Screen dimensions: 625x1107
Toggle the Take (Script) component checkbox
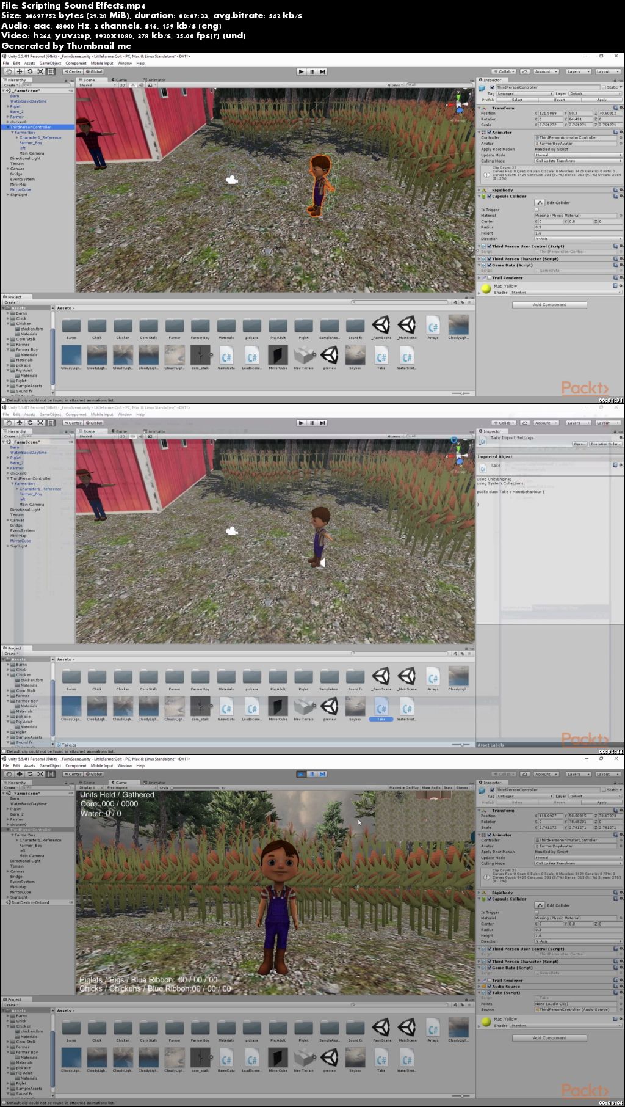(x=490, y=993)
